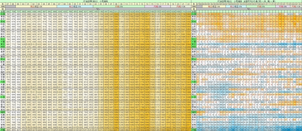302x131 pixels.
Task: Click the 税込修正:5% header in the price table
Action: pyautogui.click(x=75, y=6)
